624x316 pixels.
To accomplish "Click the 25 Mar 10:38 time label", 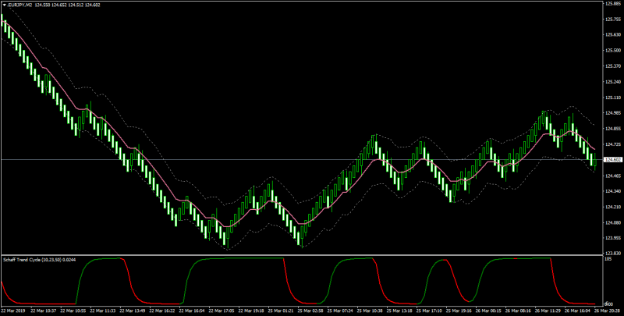I will pyautogui.click(x=371, y=310).
